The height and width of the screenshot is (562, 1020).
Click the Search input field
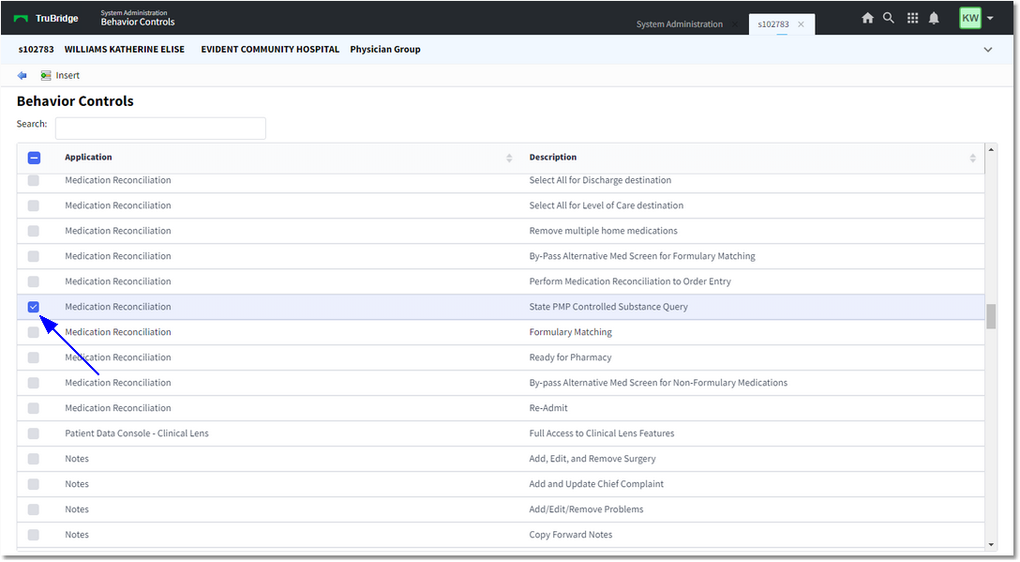[160, 129]
